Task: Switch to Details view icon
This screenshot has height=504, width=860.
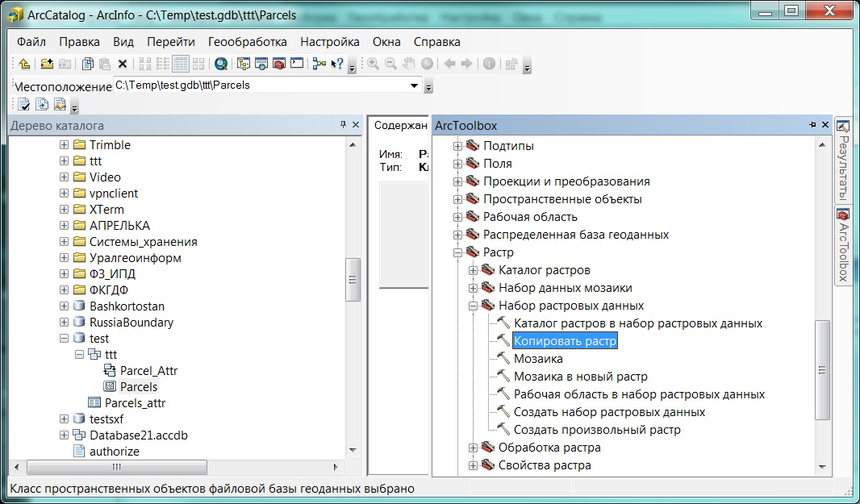Action: 180,64
